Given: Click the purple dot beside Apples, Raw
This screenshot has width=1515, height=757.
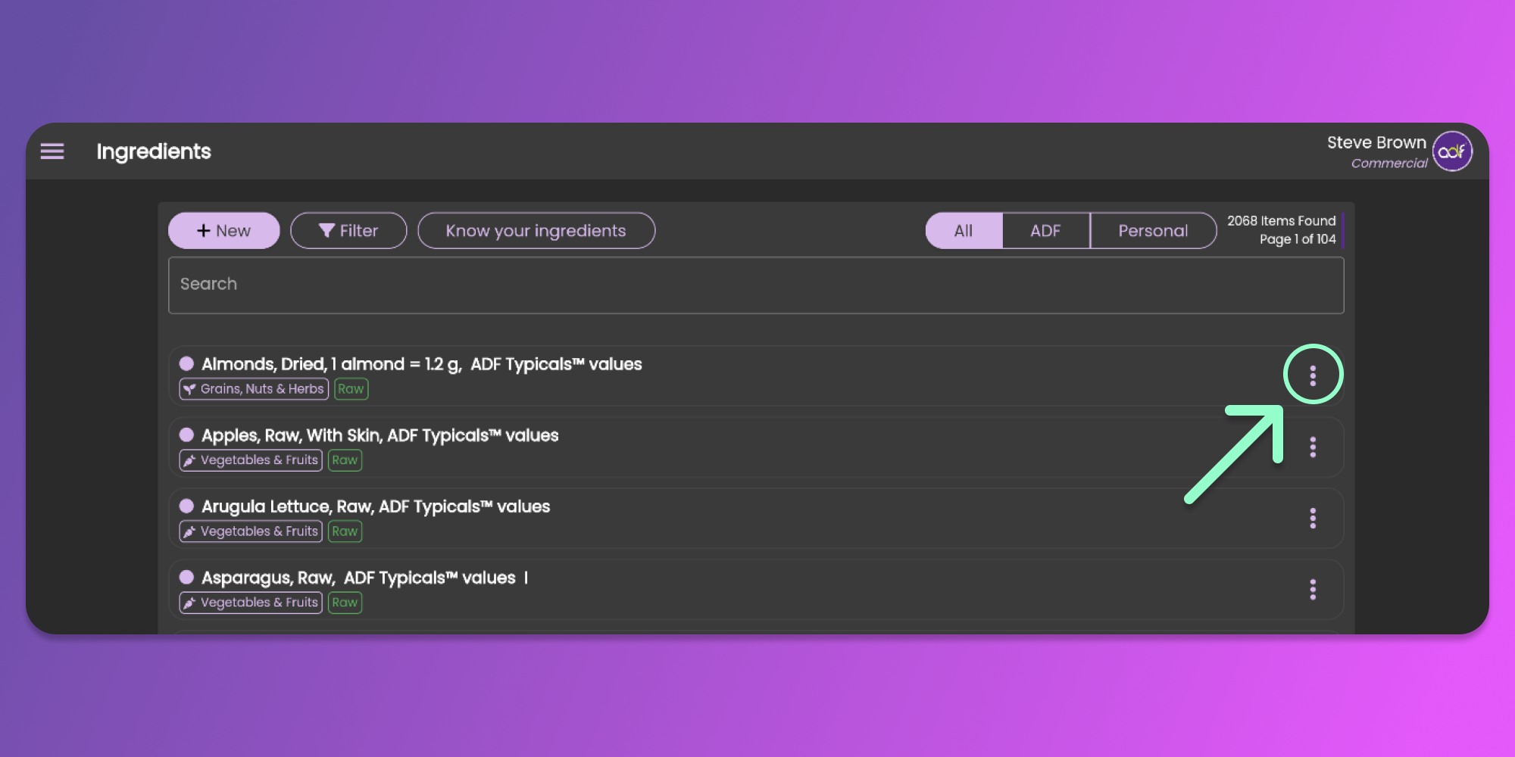Looking at the screenshot, I should coord(186,435).
